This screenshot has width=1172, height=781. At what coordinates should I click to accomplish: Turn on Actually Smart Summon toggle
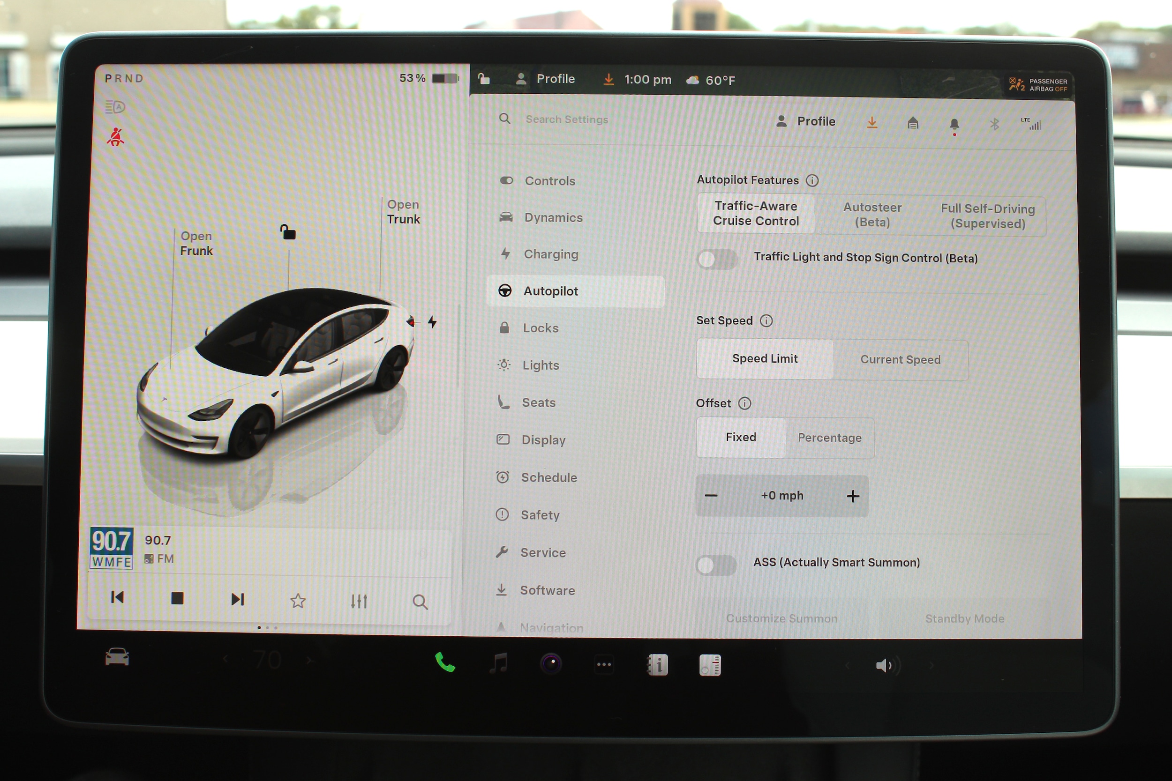pyautogui.click(x=716, y=565)
